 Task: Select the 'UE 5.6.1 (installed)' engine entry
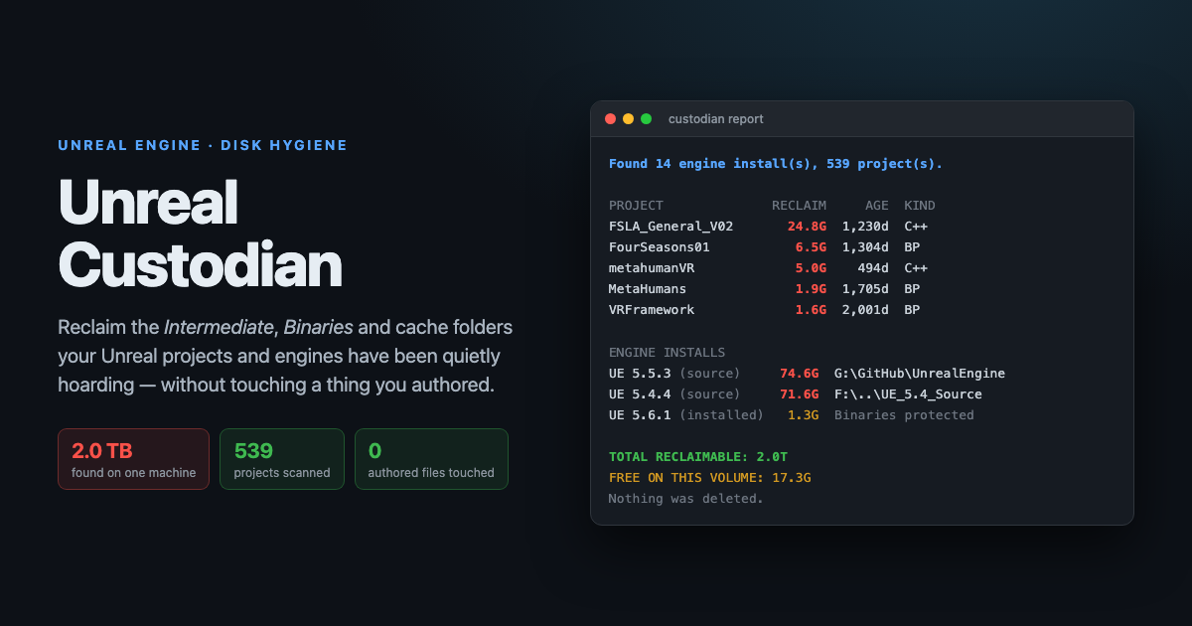(686, 415)
